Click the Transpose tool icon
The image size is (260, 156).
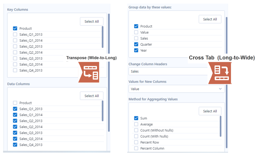(89, 72)
